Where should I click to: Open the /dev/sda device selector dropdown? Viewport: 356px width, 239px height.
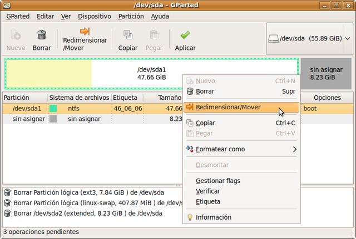[309, 39]
